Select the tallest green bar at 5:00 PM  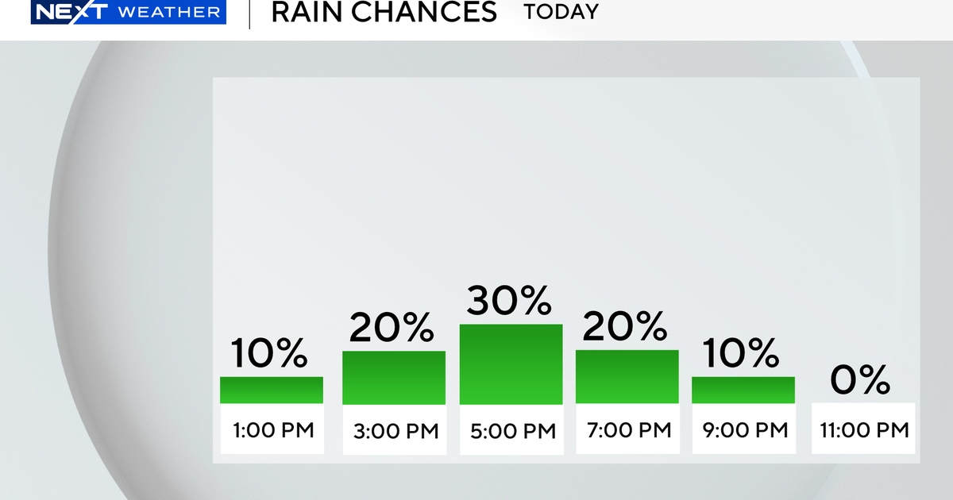tap(511, 363)
